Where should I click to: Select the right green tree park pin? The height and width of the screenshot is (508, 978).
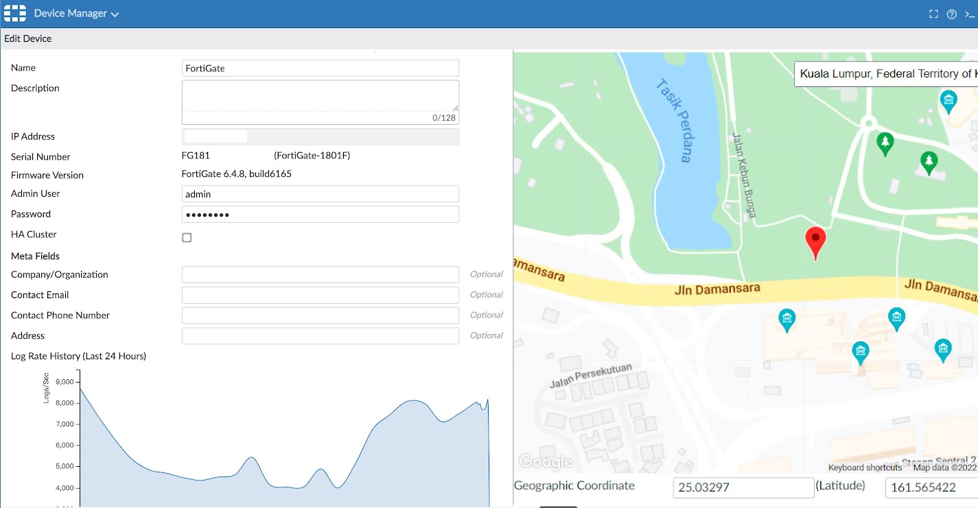coord(929,162)
